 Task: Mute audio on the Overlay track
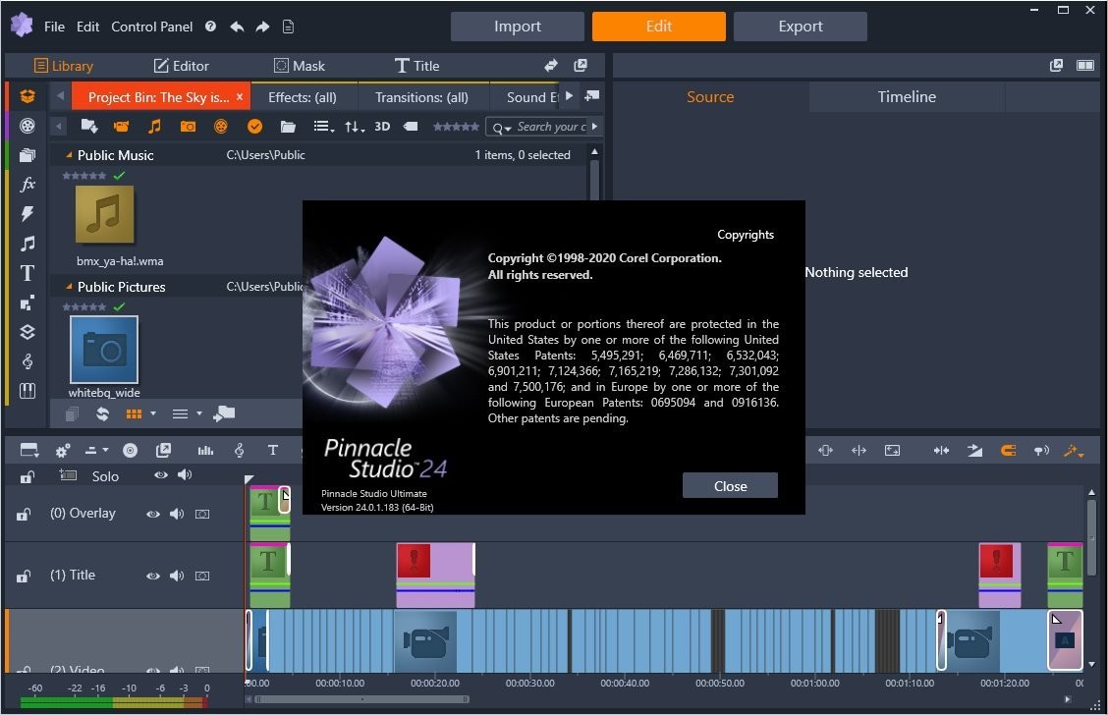[177, 514]
